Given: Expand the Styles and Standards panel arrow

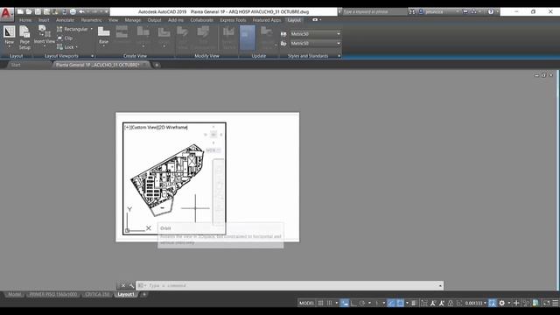Looking at the screenshot, I should tap(339, 56).
